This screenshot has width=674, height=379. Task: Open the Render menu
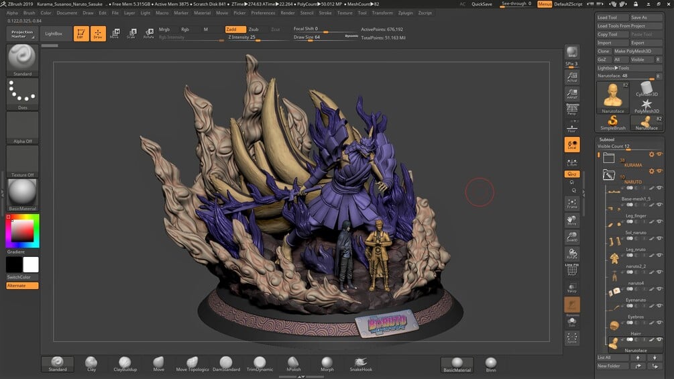[288, 13]
